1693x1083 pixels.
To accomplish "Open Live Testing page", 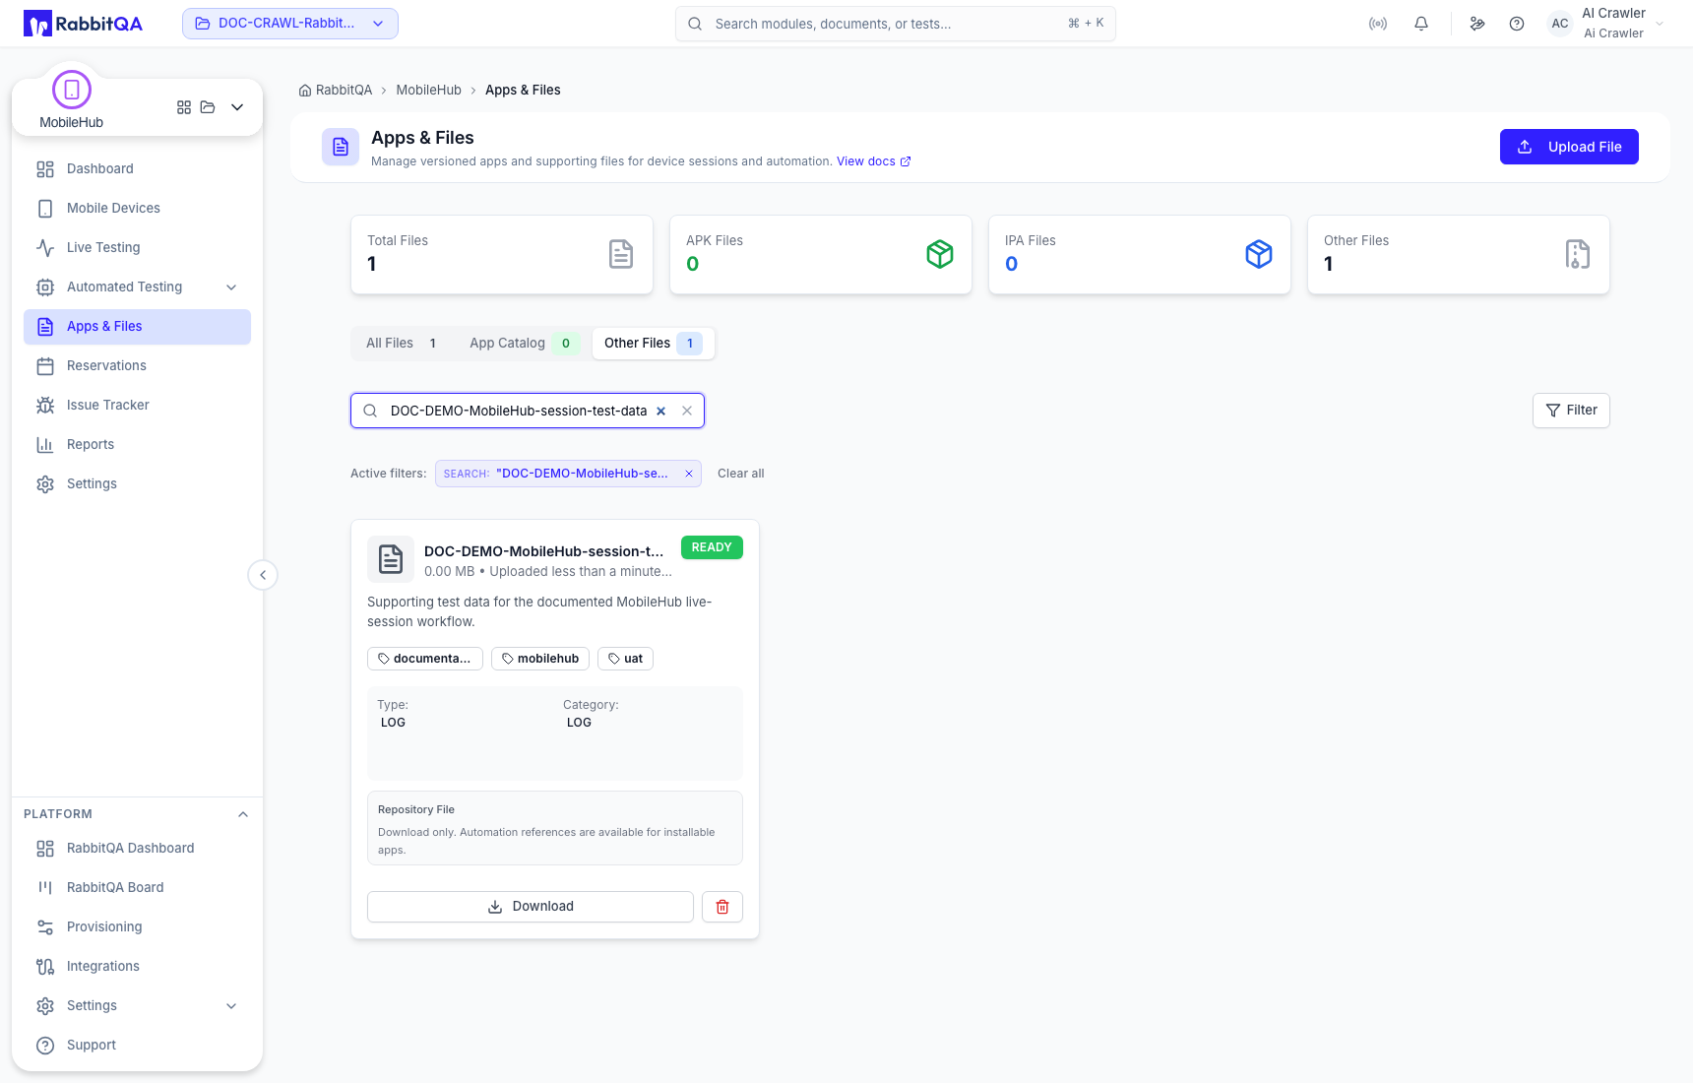I will (137, 248).
